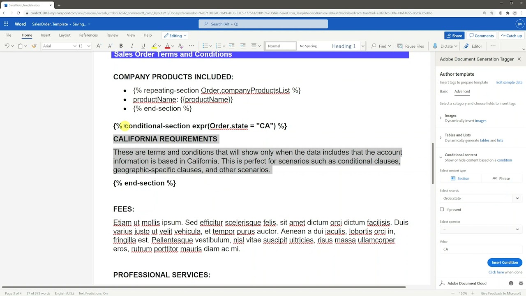The image size is (526, 296).
Task: Open the Comments pane
Action: 482,36
